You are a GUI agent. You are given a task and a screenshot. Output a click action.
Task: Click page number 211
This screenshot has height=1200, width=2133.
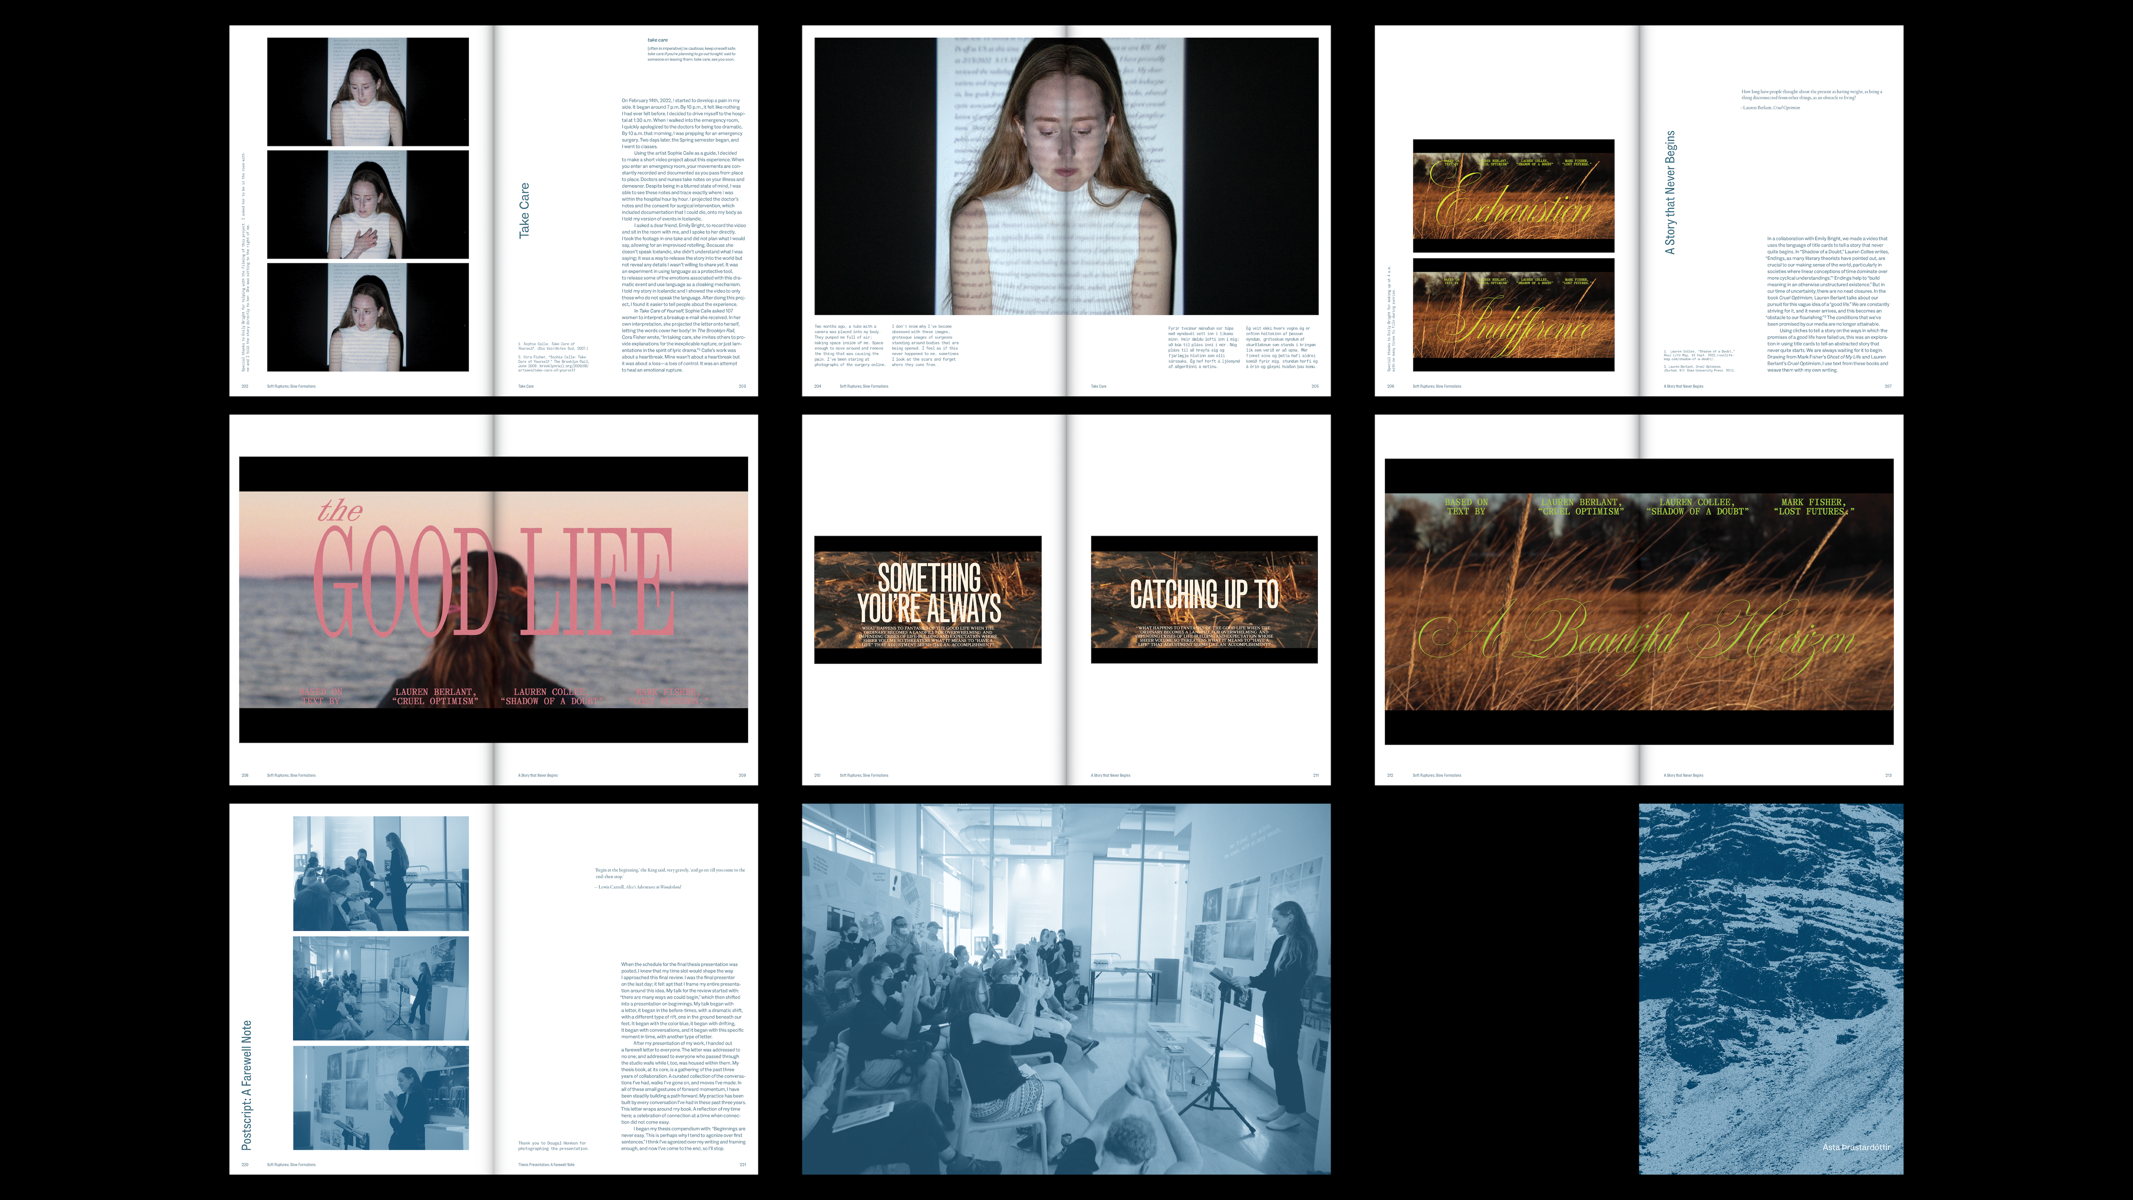coord(1316,775)
